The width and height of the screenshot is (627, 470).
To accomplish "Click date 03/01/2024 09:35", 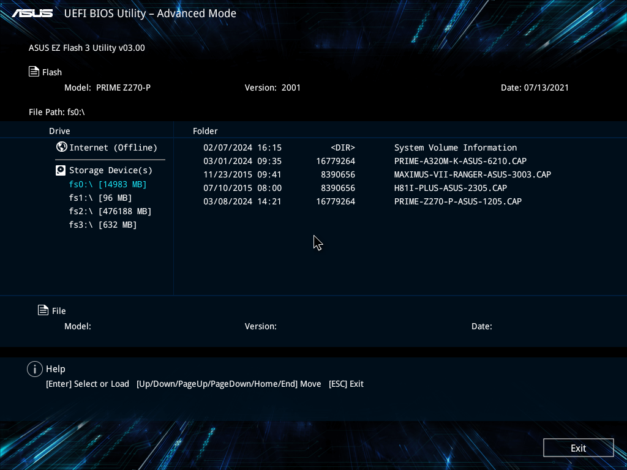I will pos(242,161).
